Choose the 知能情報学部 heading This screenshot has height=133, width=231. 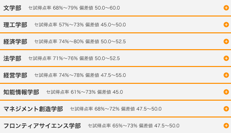[x=21, y=92]
